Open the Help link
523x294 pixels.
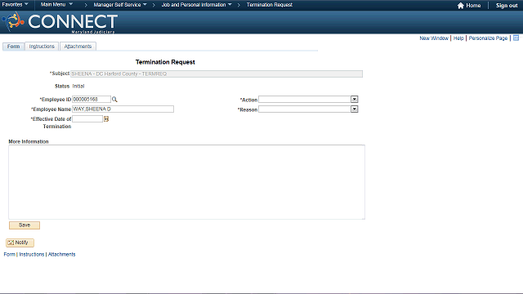click(458, 38)
